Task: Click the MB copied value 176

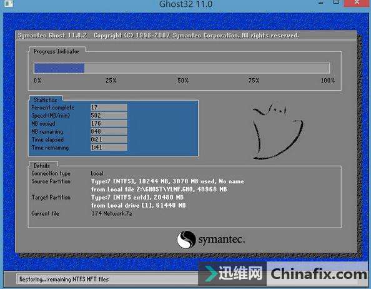Action: (x=109, y=123)
